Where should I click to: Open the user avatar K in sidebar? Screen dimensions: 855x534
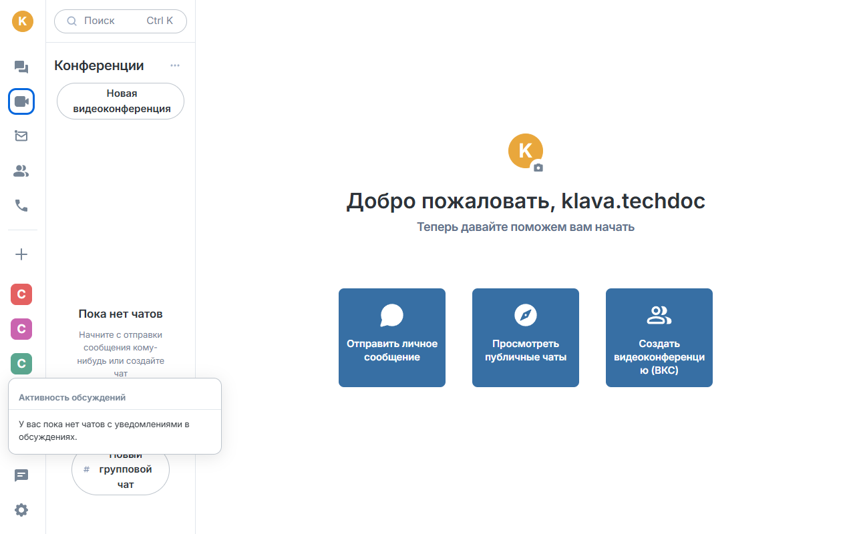tap(22, 21)
